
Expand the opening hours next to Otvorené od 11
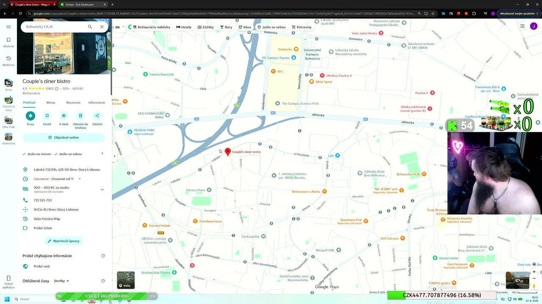[x=79, y=179]
